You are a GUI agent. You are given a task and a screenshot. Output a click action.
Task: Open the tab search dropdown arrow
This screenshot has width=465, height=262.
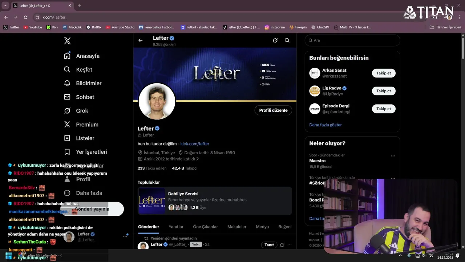click(5, 5)
